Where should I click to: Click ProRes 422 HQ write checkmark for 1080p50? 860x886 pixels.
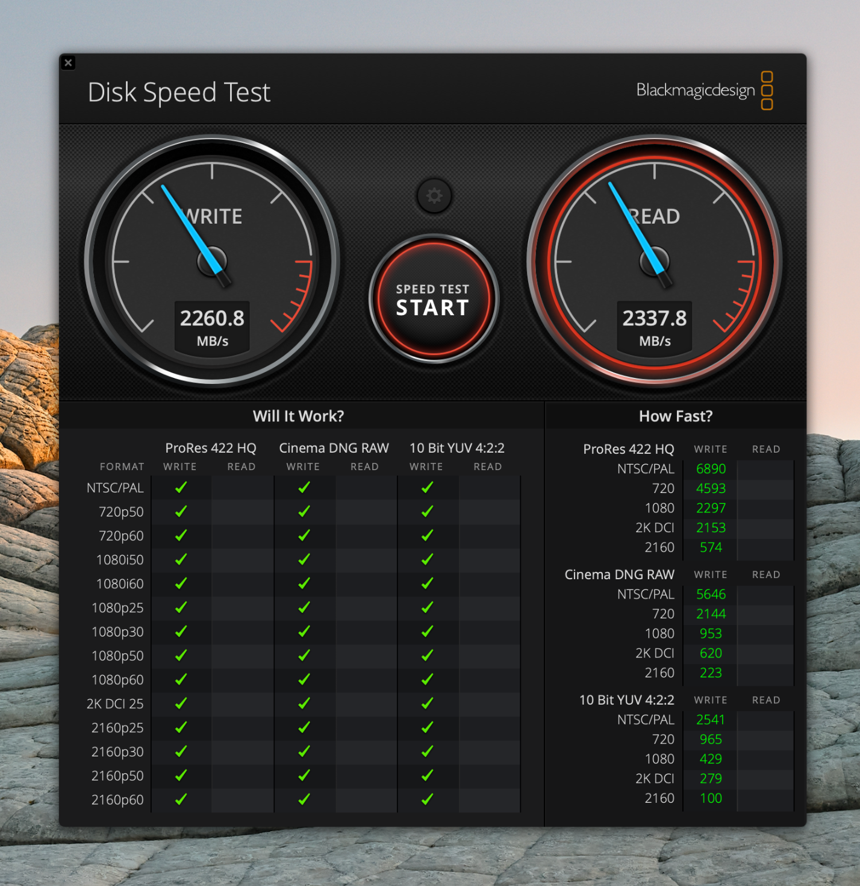181,655
